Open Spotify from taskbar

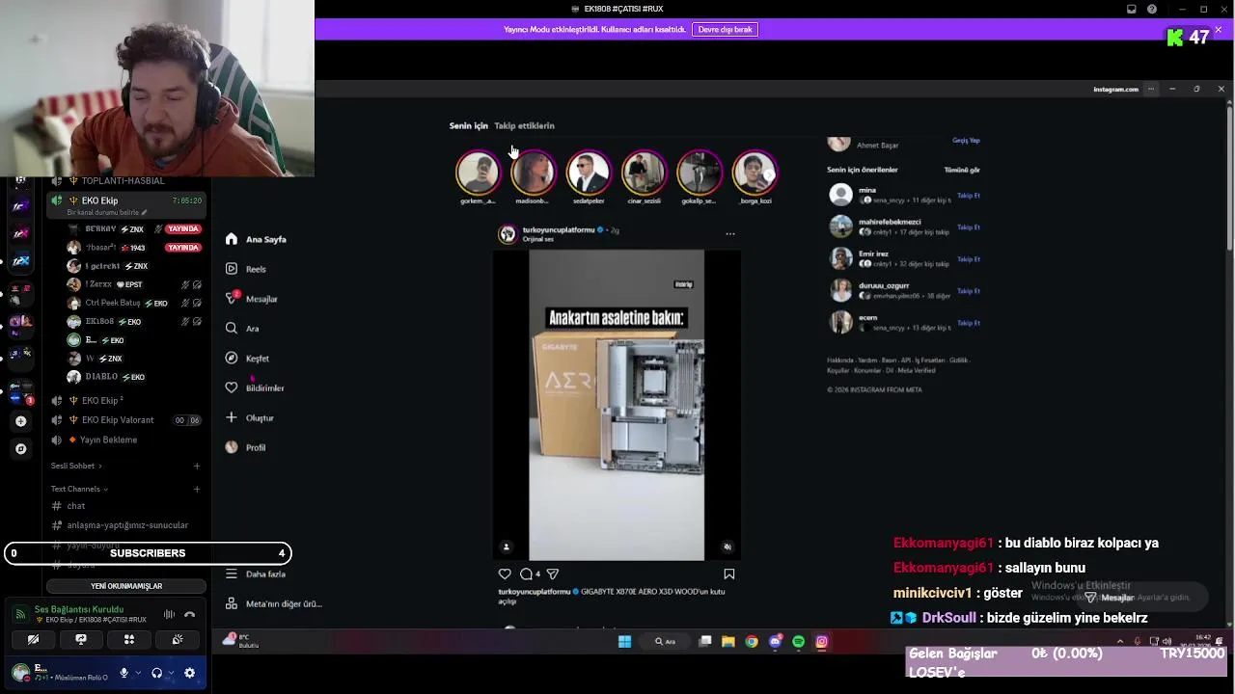click(799, 641)
